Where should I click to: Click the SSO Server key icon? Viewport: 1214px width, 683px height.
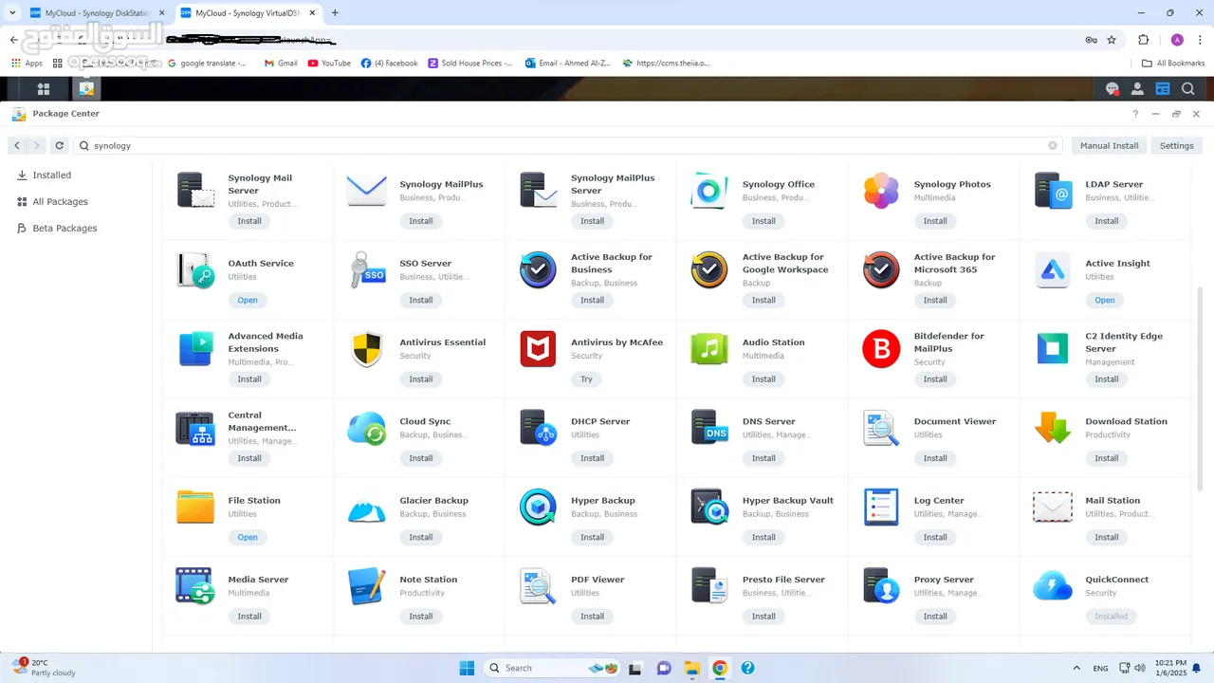click(x=366, y=269)
